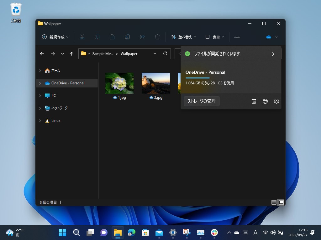Image resolution: width=321 pixels, height=240 pixels.
Task: Click Wallpaper in the address breadcrumb
Action: click(129, 54)
